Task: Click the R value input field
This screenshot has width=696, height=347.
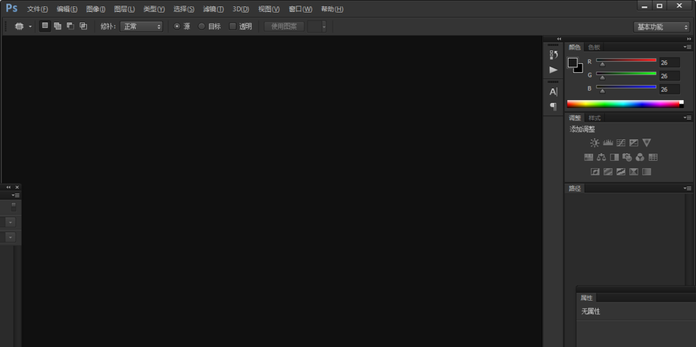Action: click(x=670, y=63)
